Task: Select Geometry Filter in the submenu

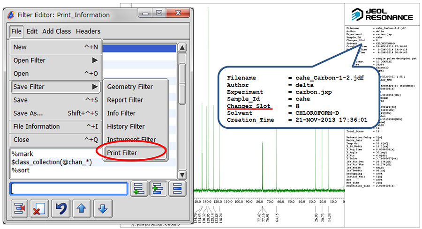Action: [x=136, y=87]
